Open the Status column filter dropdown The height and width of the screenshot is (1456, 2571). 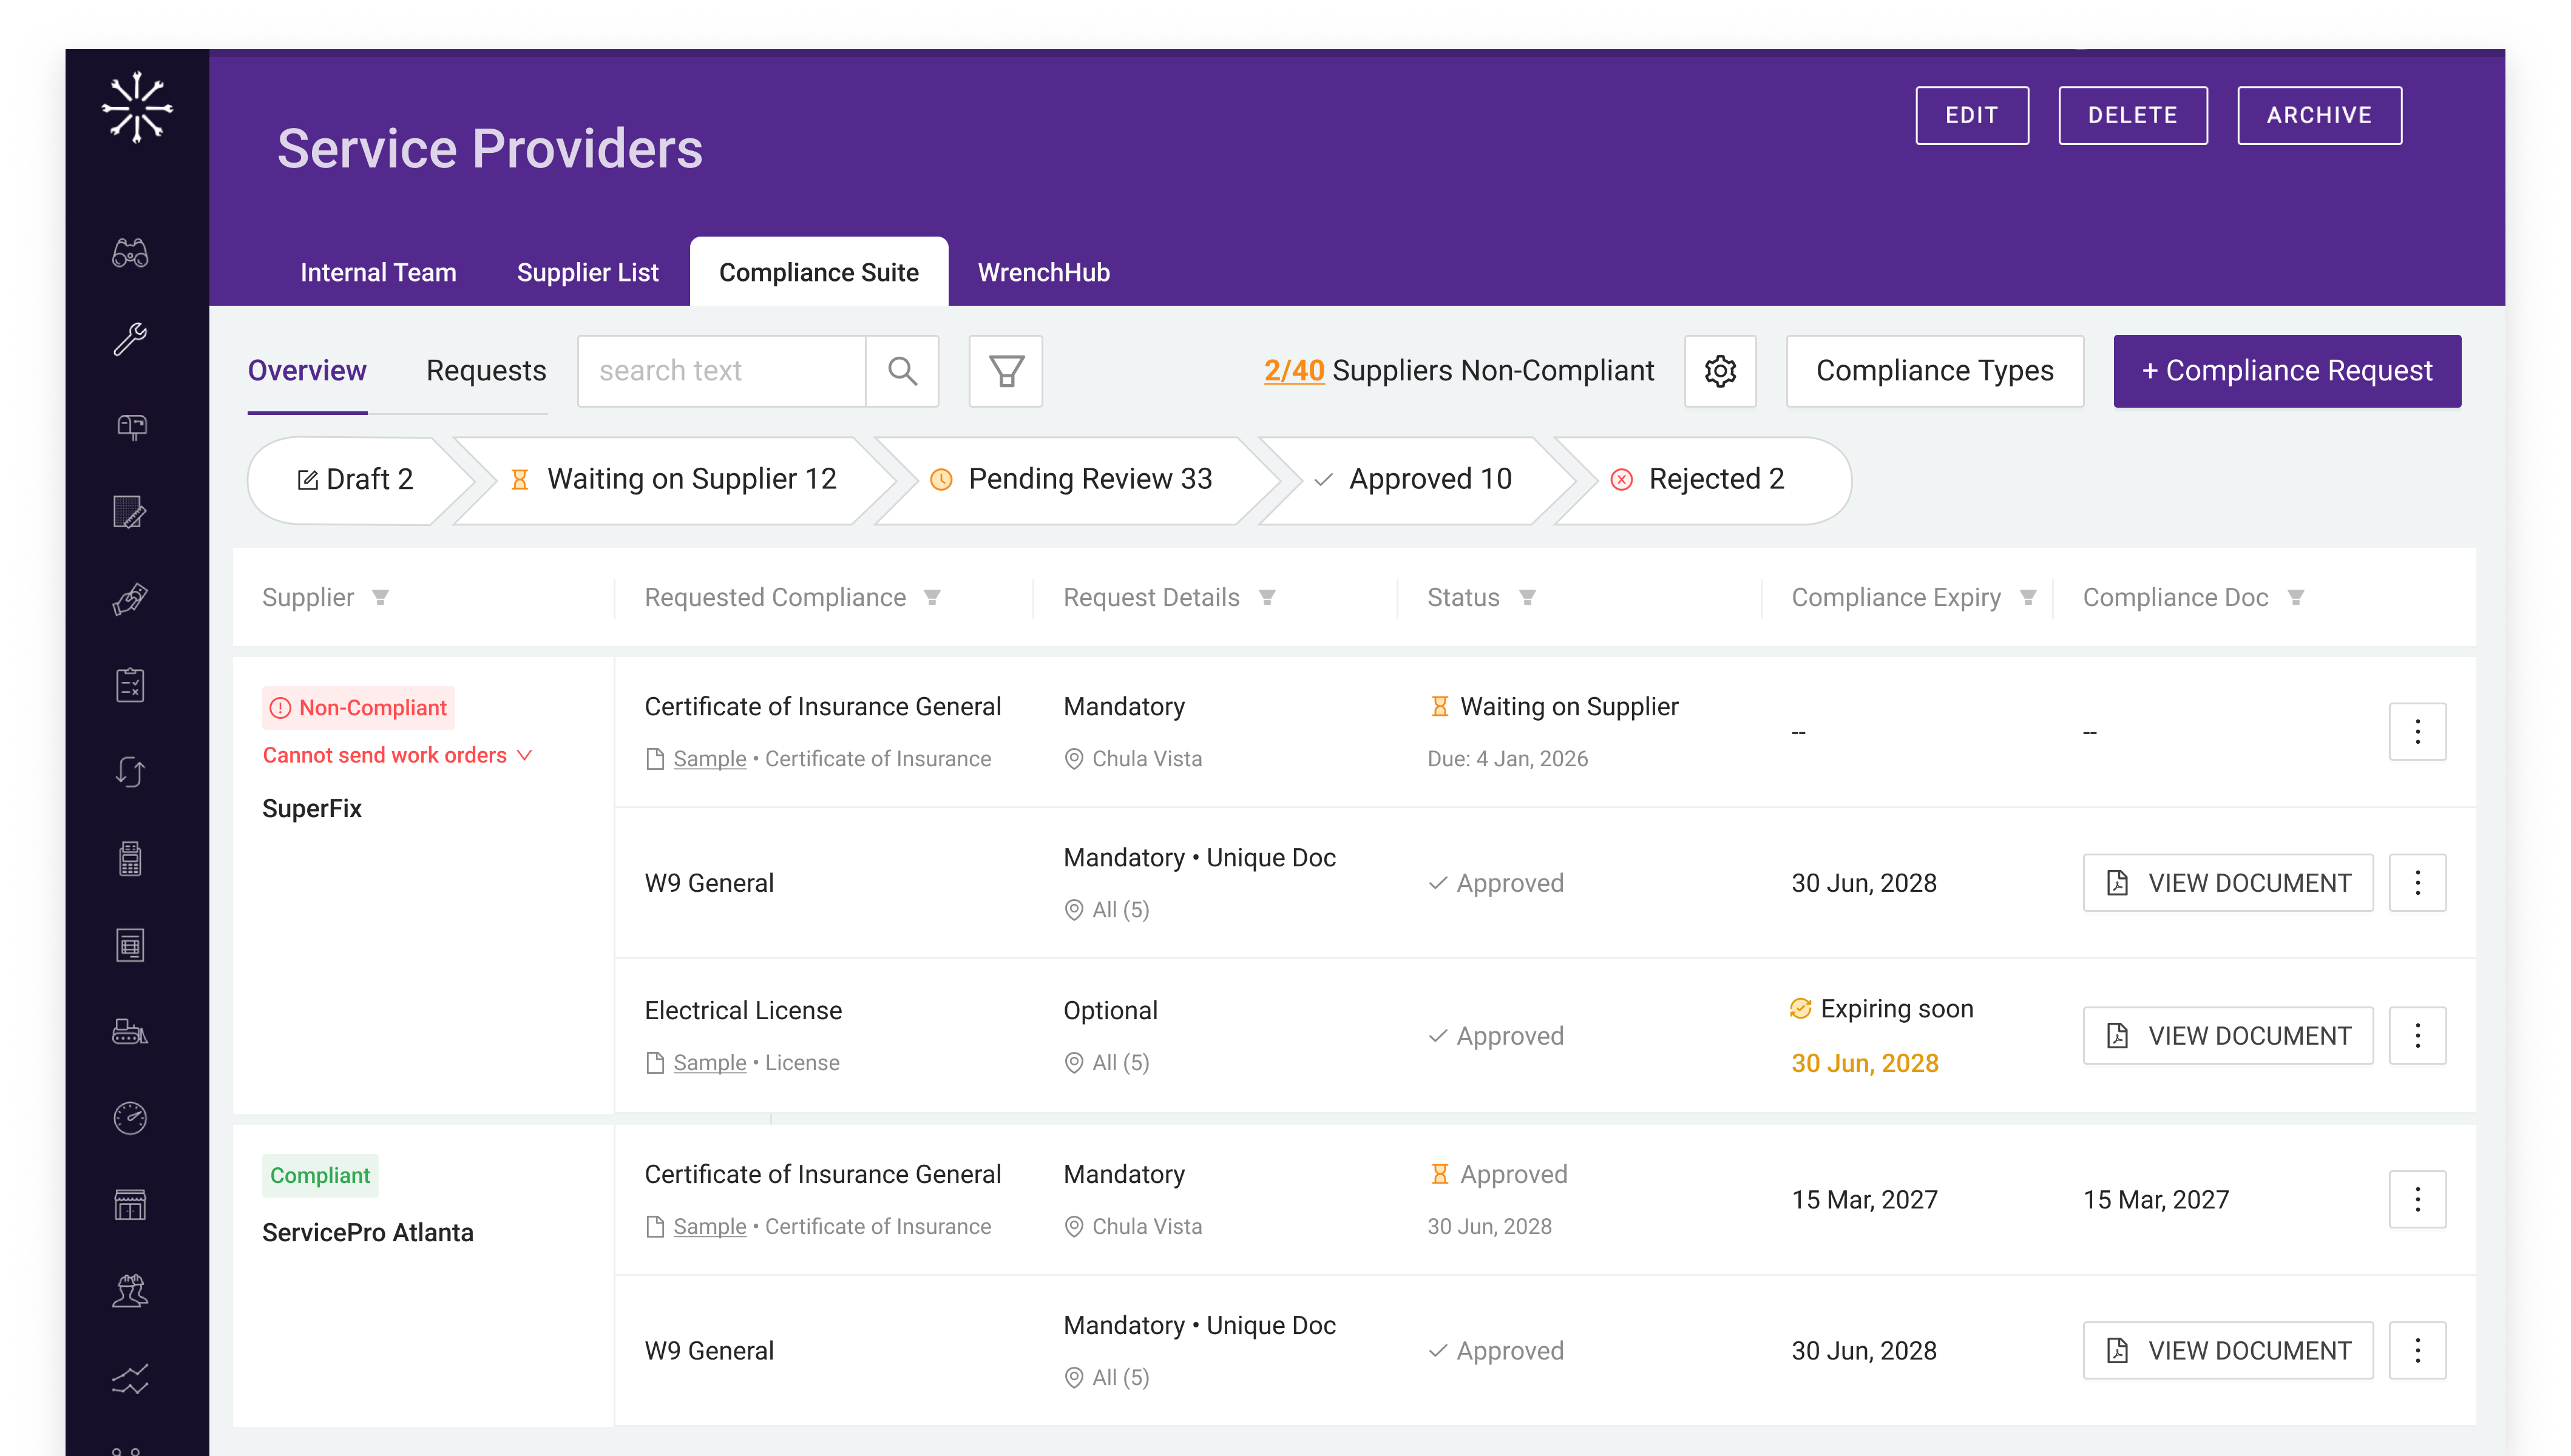click(x=1526, y=598)
